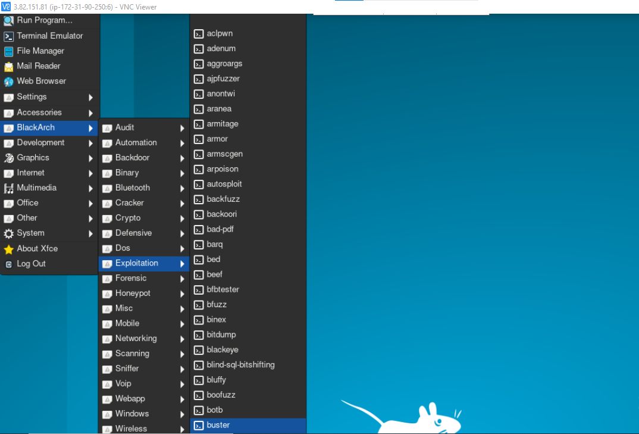The width and height of the screenshot is (639, 434).
Task: Launch blind-sql-bitshifting from the list
Action: click(x=248, y=365)
